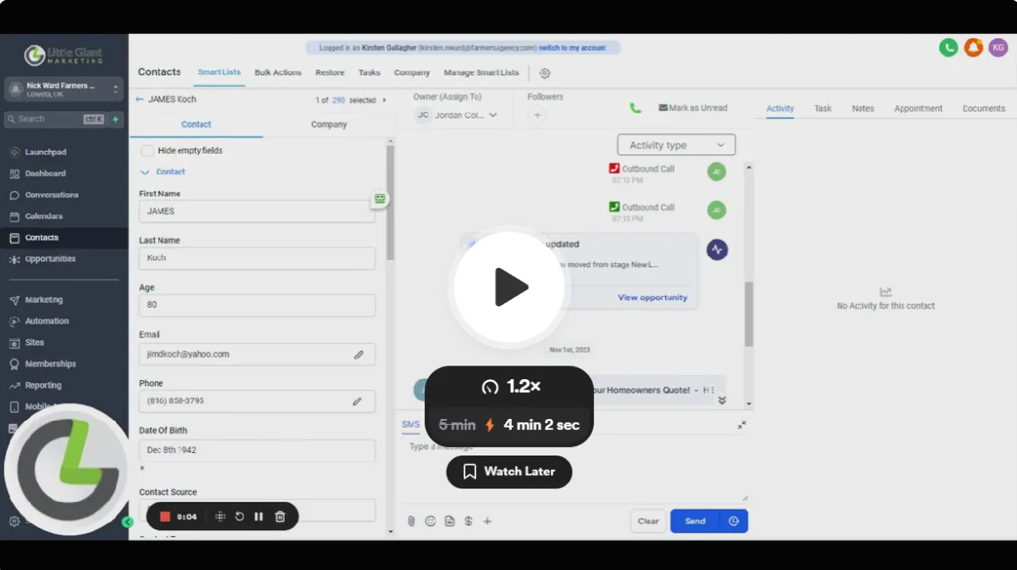This screenshot has height=570, width=1017.
Task: Click the sidebar Search field
Action: tap(55, 119)
